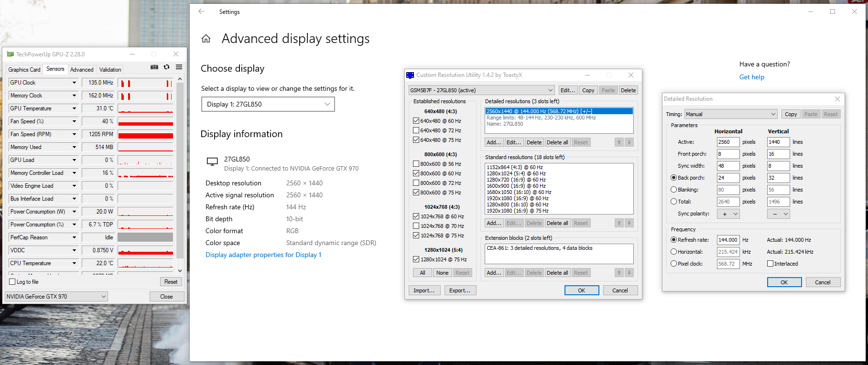Open NVIDIA GeForce GTX 970 dropdown
This screenshot has height=365, width=868.
click(56, 297)
